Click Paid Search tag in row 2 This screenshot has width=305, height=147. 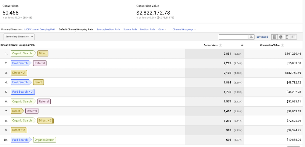[x=21, y=63]
